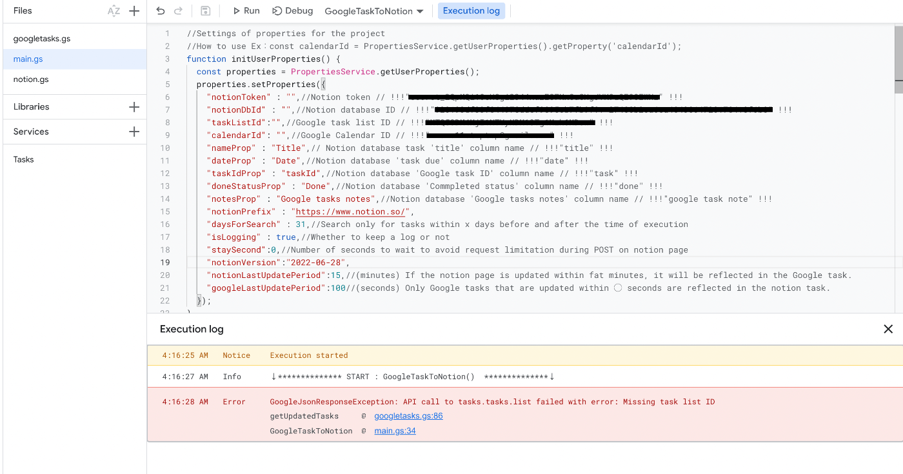This screenshot has height=474, width=903.
Task: Click the 4:16:28 AM error timestamp
Action: (x=185, y=402)
